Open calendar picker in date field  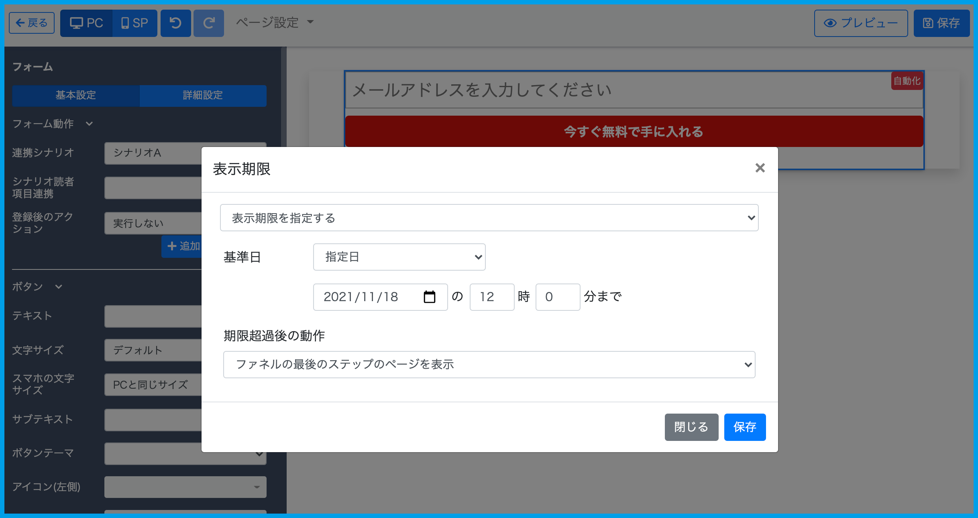tap(429, 297)
